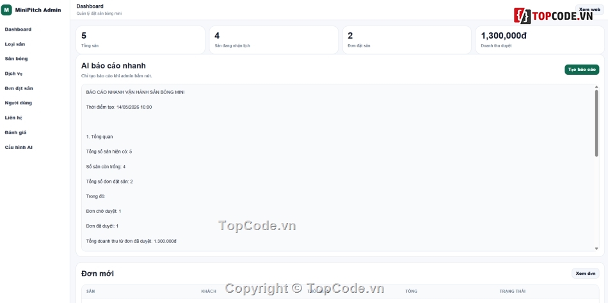Click 'Tổng số sân hiện có: 5'
Viewport: 608px width, 303px height.
pos(109,151)
